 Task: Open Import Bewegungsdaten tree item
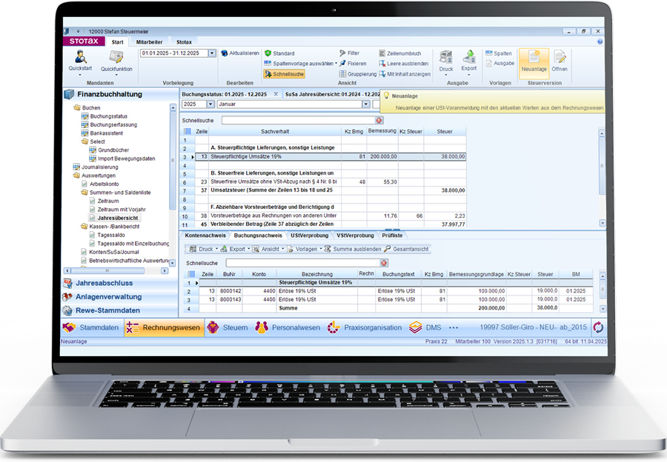(126, 158)
